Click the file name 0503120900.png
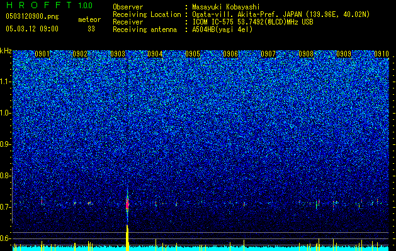The height and width of the screenshot is (251, 396). [32, 16]
